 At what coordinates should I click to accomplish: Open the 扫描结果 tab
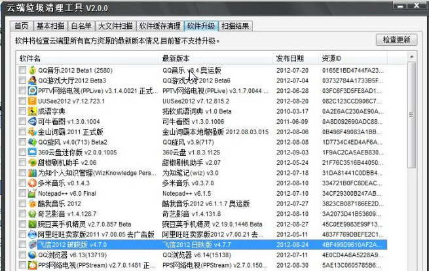coord(235,26)
